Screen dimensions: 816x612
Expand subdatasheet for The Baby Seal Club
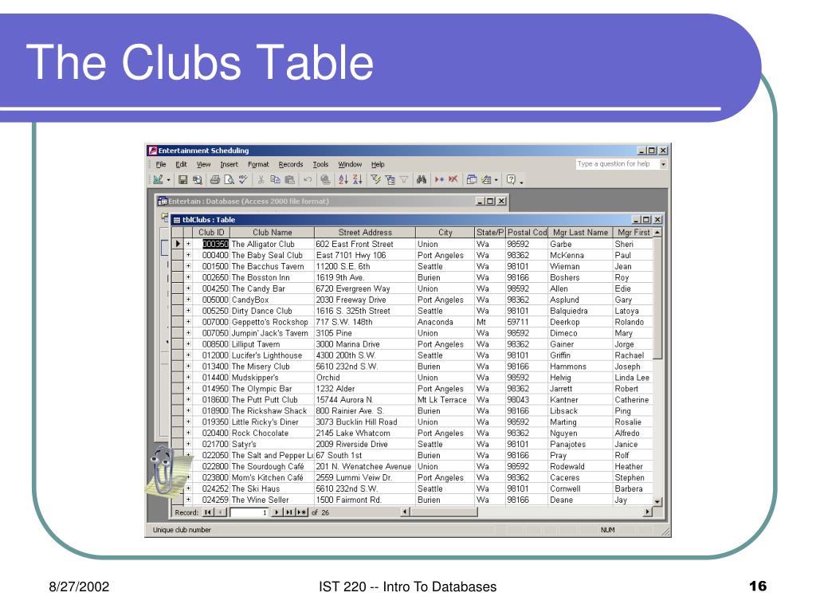(x=188, y=255)
